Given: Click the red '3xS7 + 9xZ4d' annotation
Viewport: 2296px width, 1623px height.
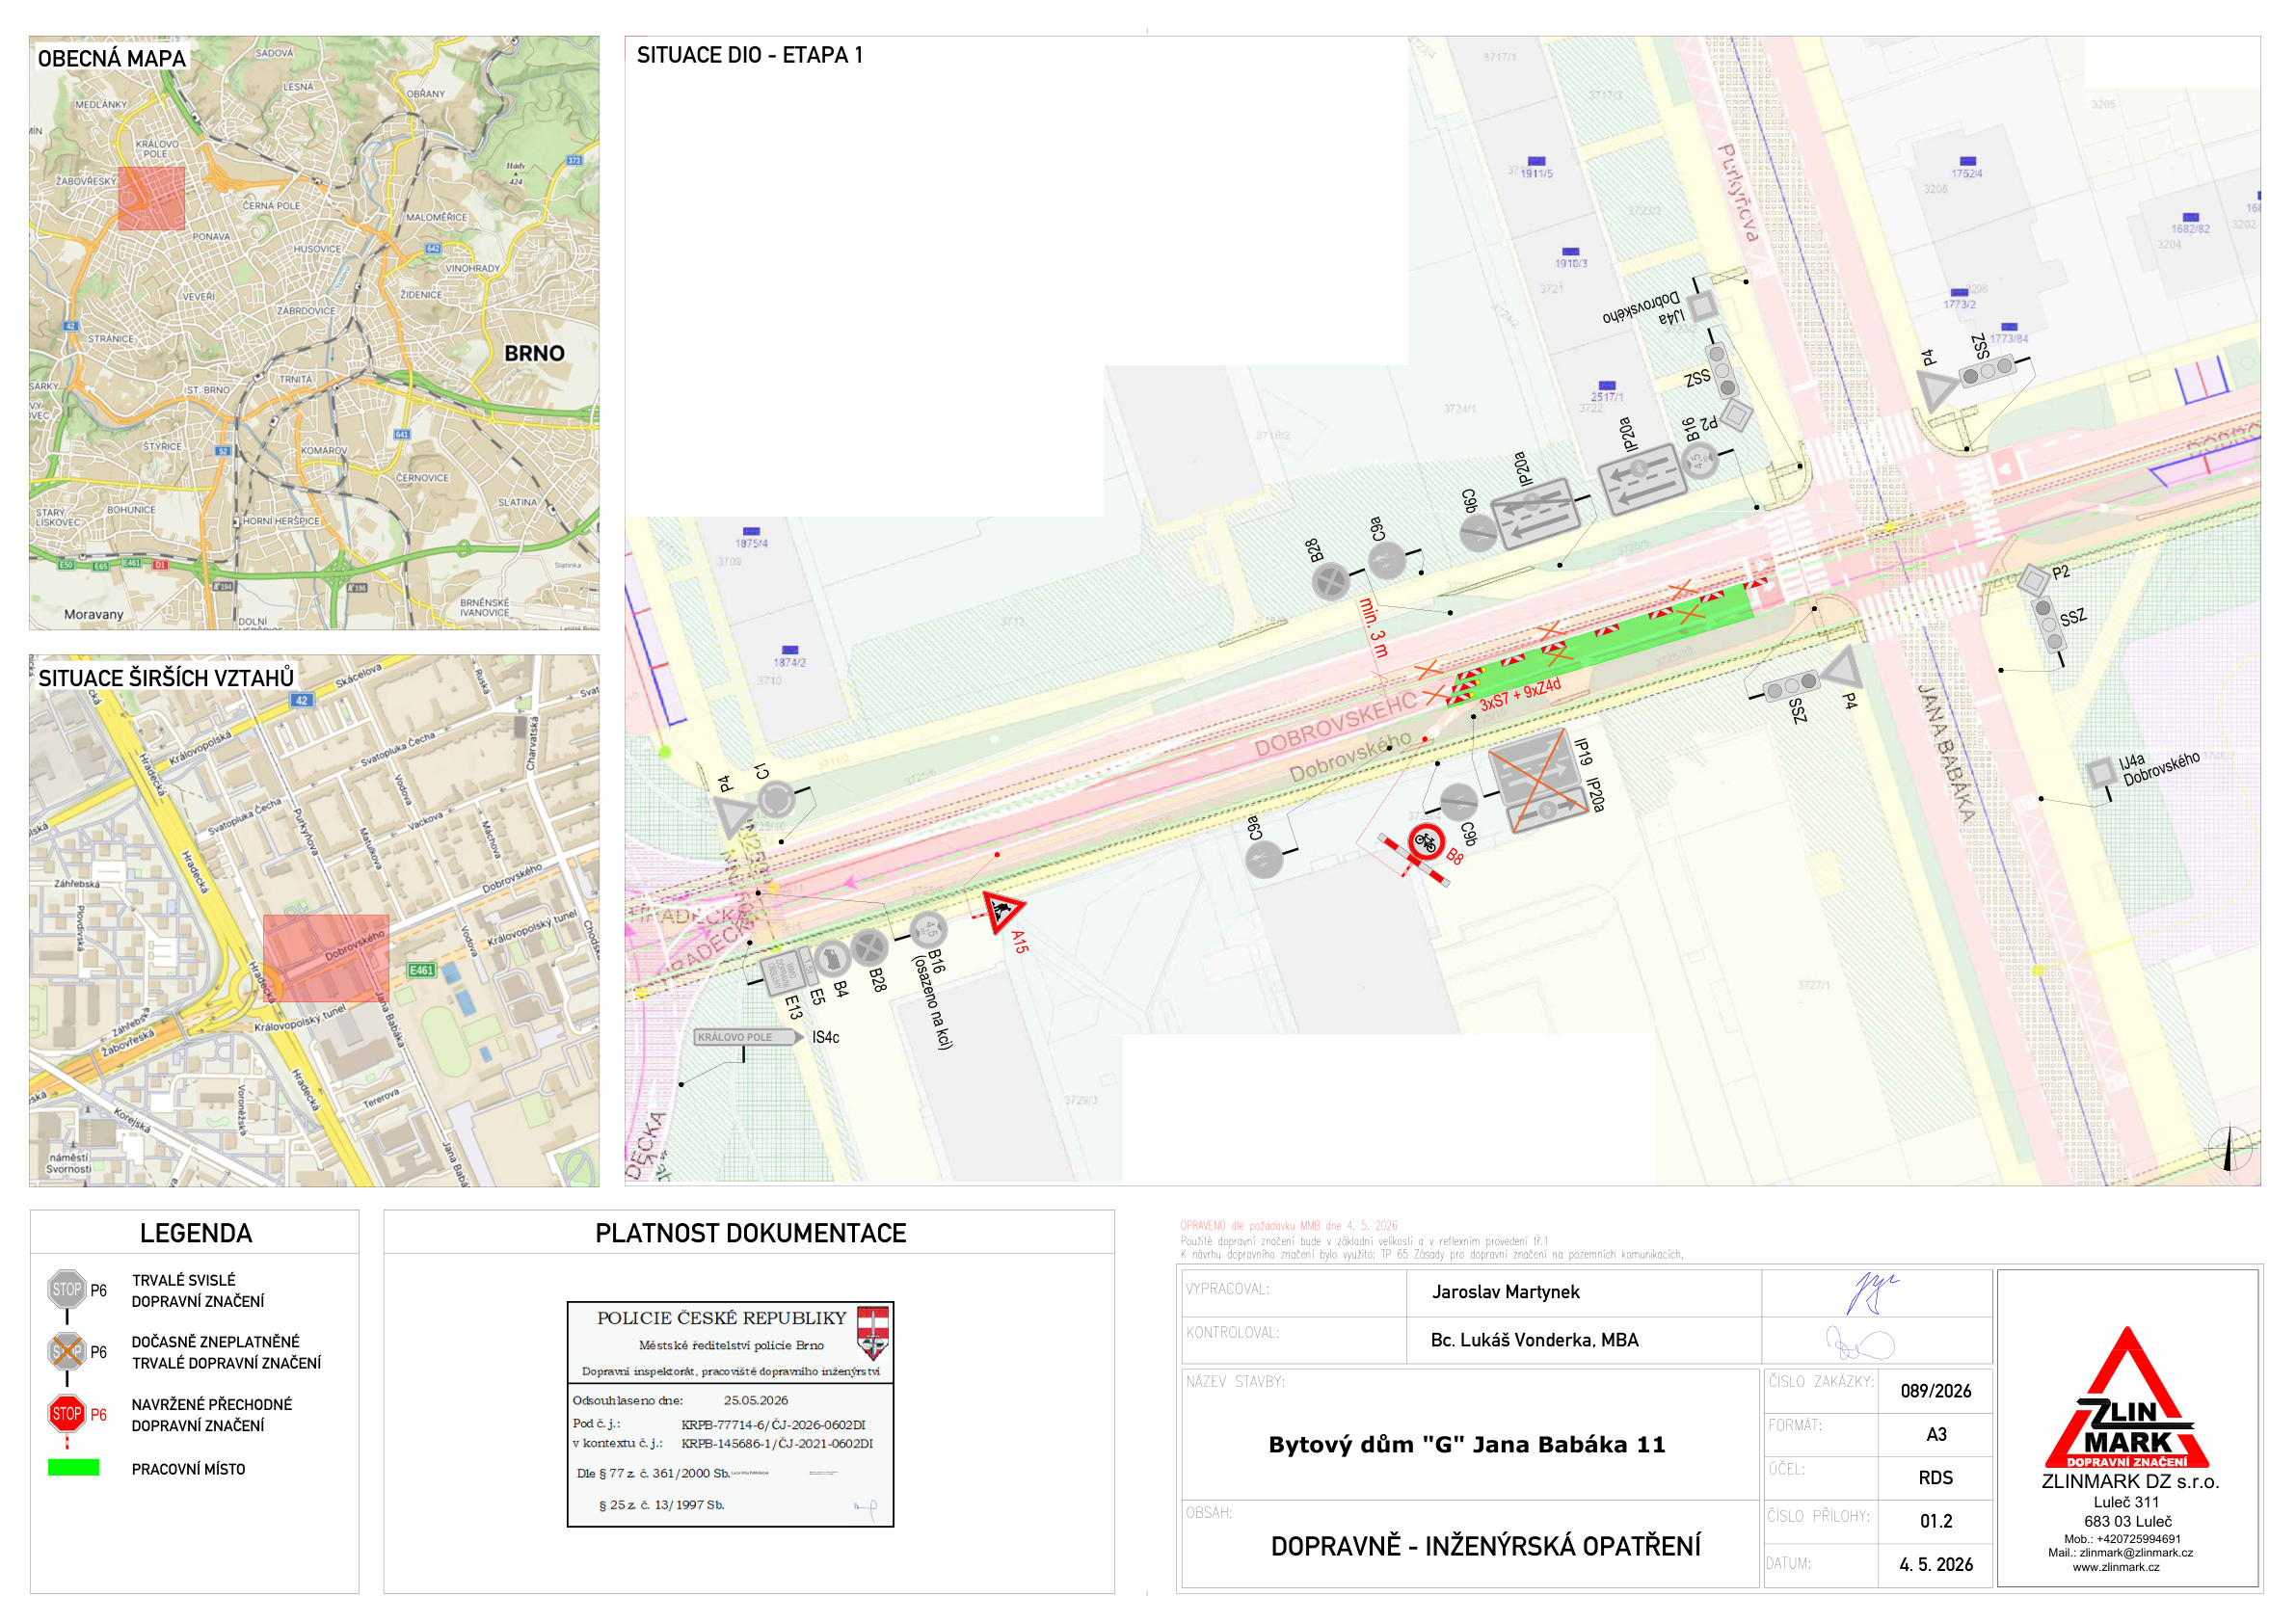Looking at the screenshot, I should (1520, 695).
